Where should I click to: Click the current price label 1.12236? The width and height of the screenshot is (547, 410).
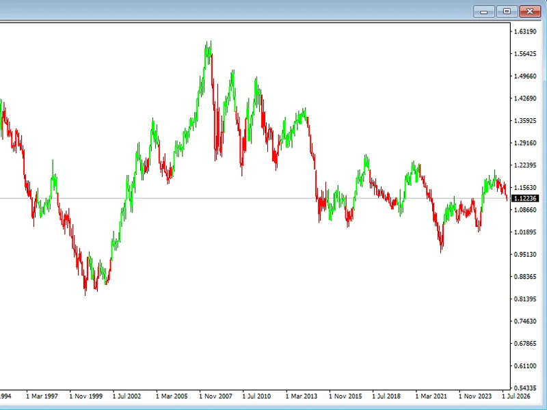tap(525, 198)
